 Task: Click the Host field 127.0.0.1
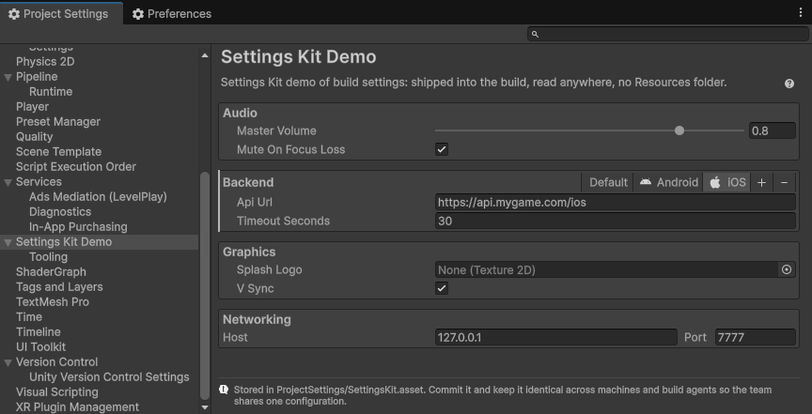(x=556, y=337)
